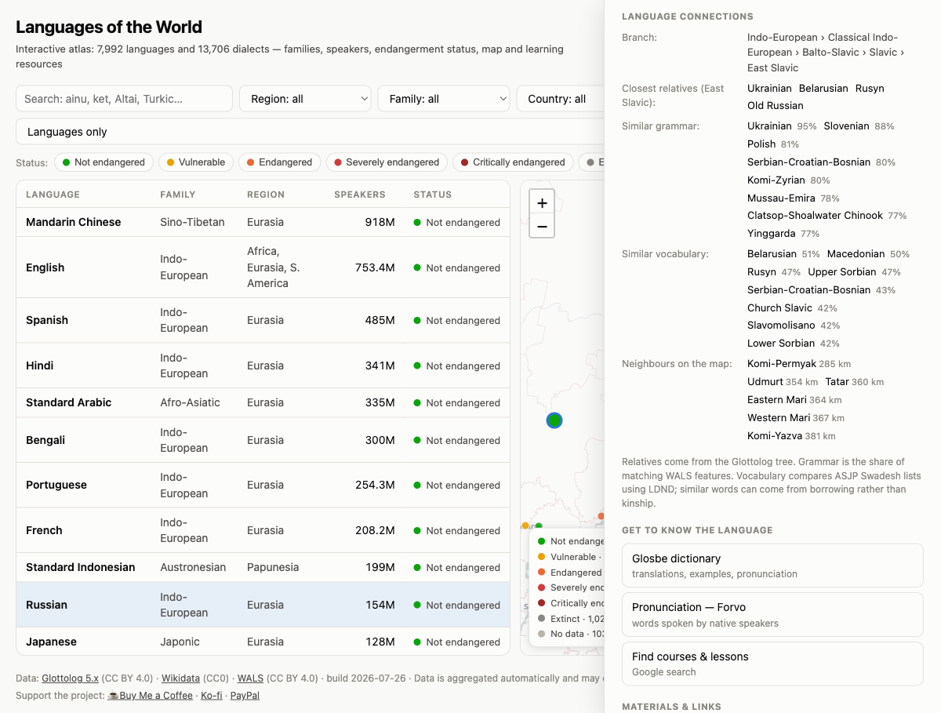The width and height of the screenshot is (941, 713).
Task: Select the French language row
Action: [x=263, y=530]
